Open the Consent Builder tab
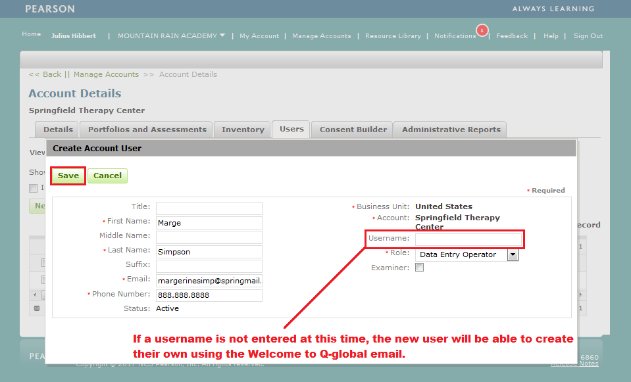The width and height of the screenshot is (631, 382). pyautogui.click(x=351, y=129)
